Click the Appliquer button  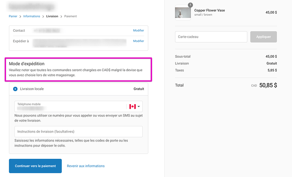[264, 37]
